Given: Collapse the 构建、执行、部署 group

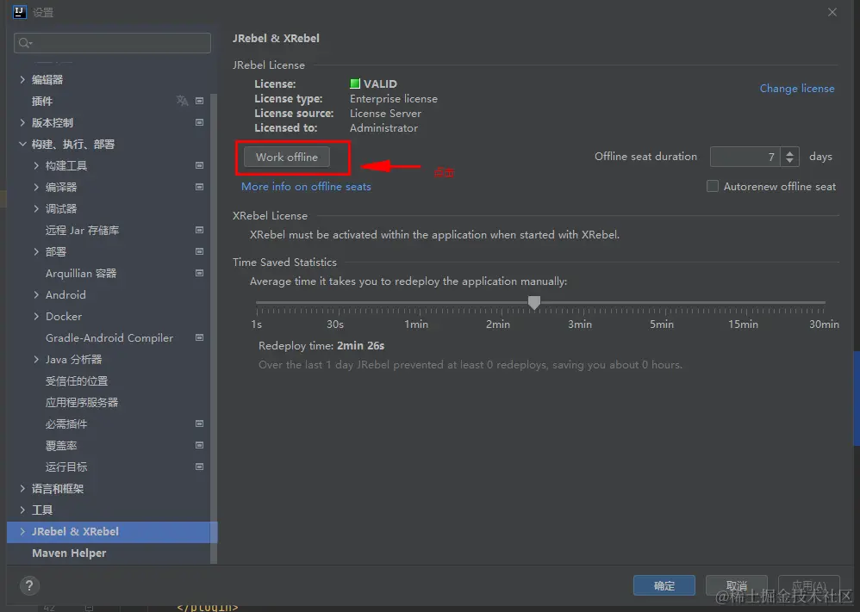Looking at the screenshot, I should point(22,144).
